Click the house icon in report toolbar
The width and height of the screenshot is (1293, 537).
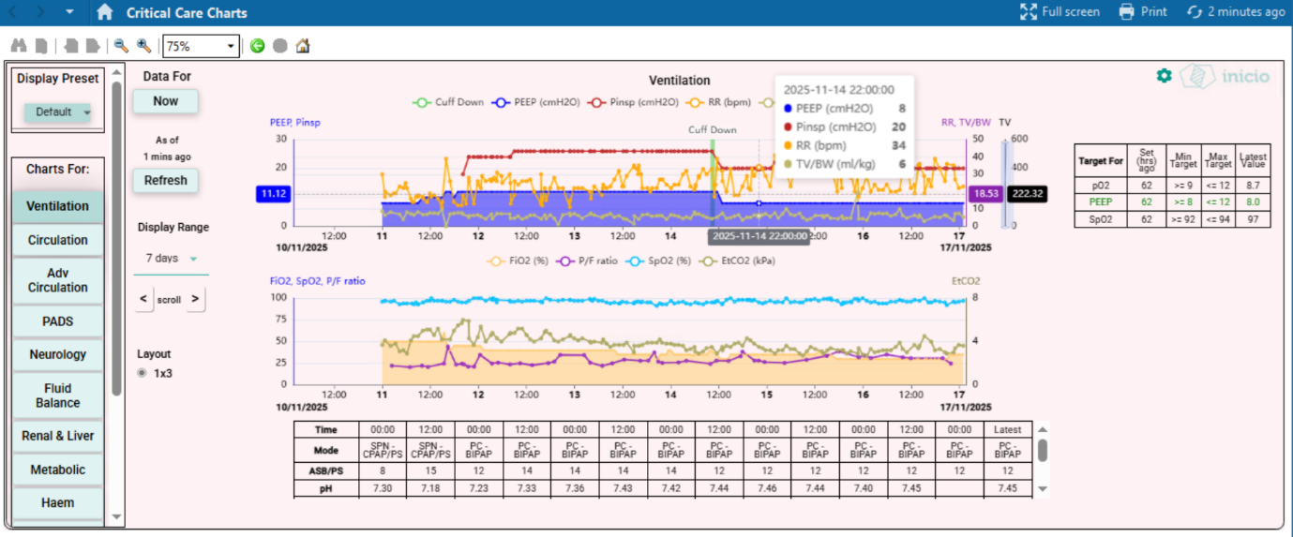(303, 45)
